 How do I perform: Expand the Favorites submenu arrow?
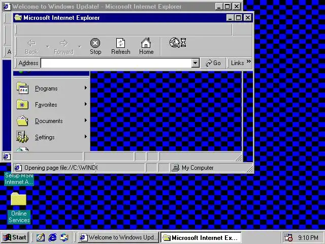point(86,104)
